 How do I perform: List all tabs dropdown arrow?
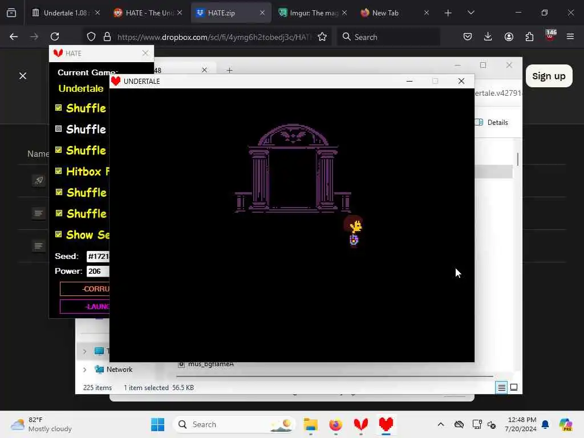click(x=471, y=13)
